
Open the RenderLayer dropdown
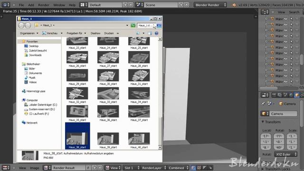click(153, 168)
